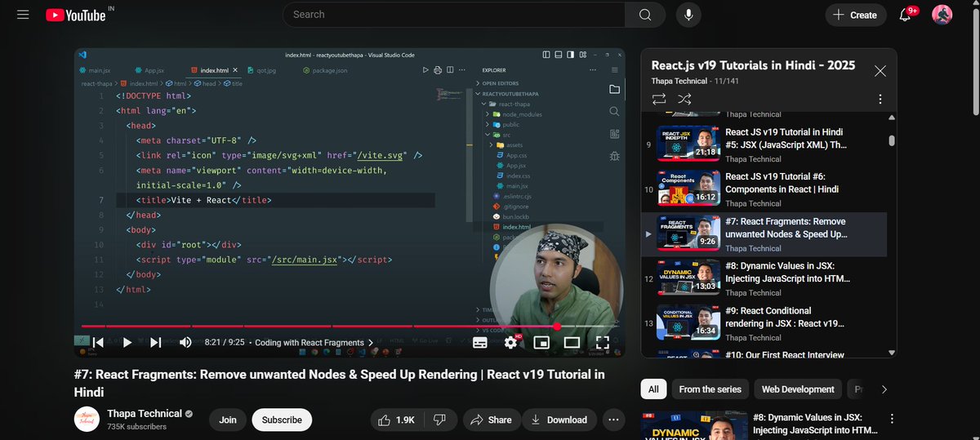Enable miniplayer mode
This screenshot has width=980, height=440.
click(541, 343)
